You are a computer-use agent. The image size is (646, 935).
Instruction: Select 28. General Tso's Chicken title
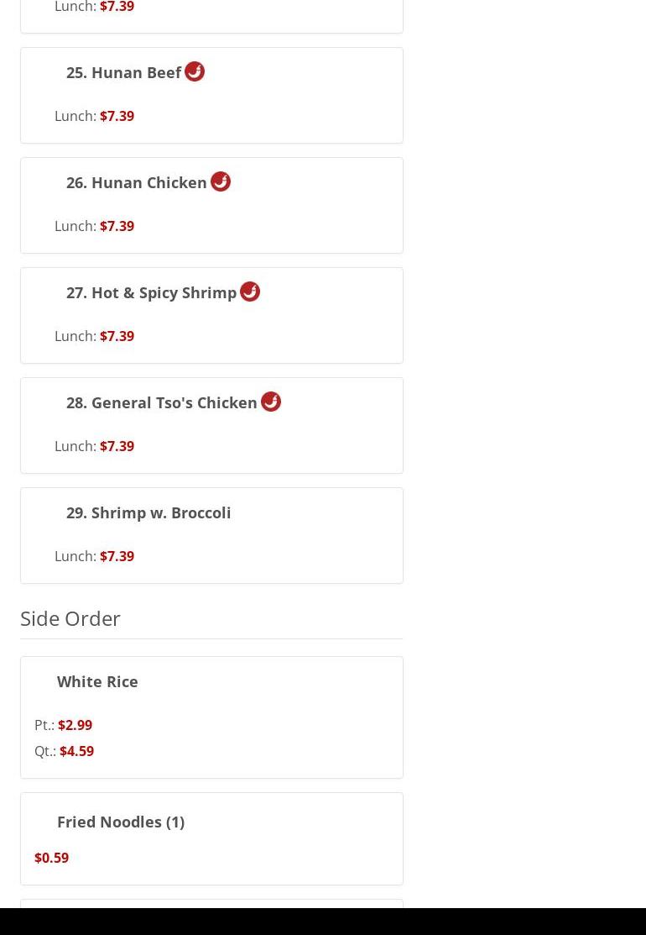161,402
